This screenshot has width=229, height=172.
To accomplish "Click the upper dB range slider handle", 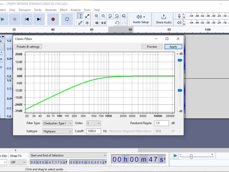I will [x=180, y=60].
